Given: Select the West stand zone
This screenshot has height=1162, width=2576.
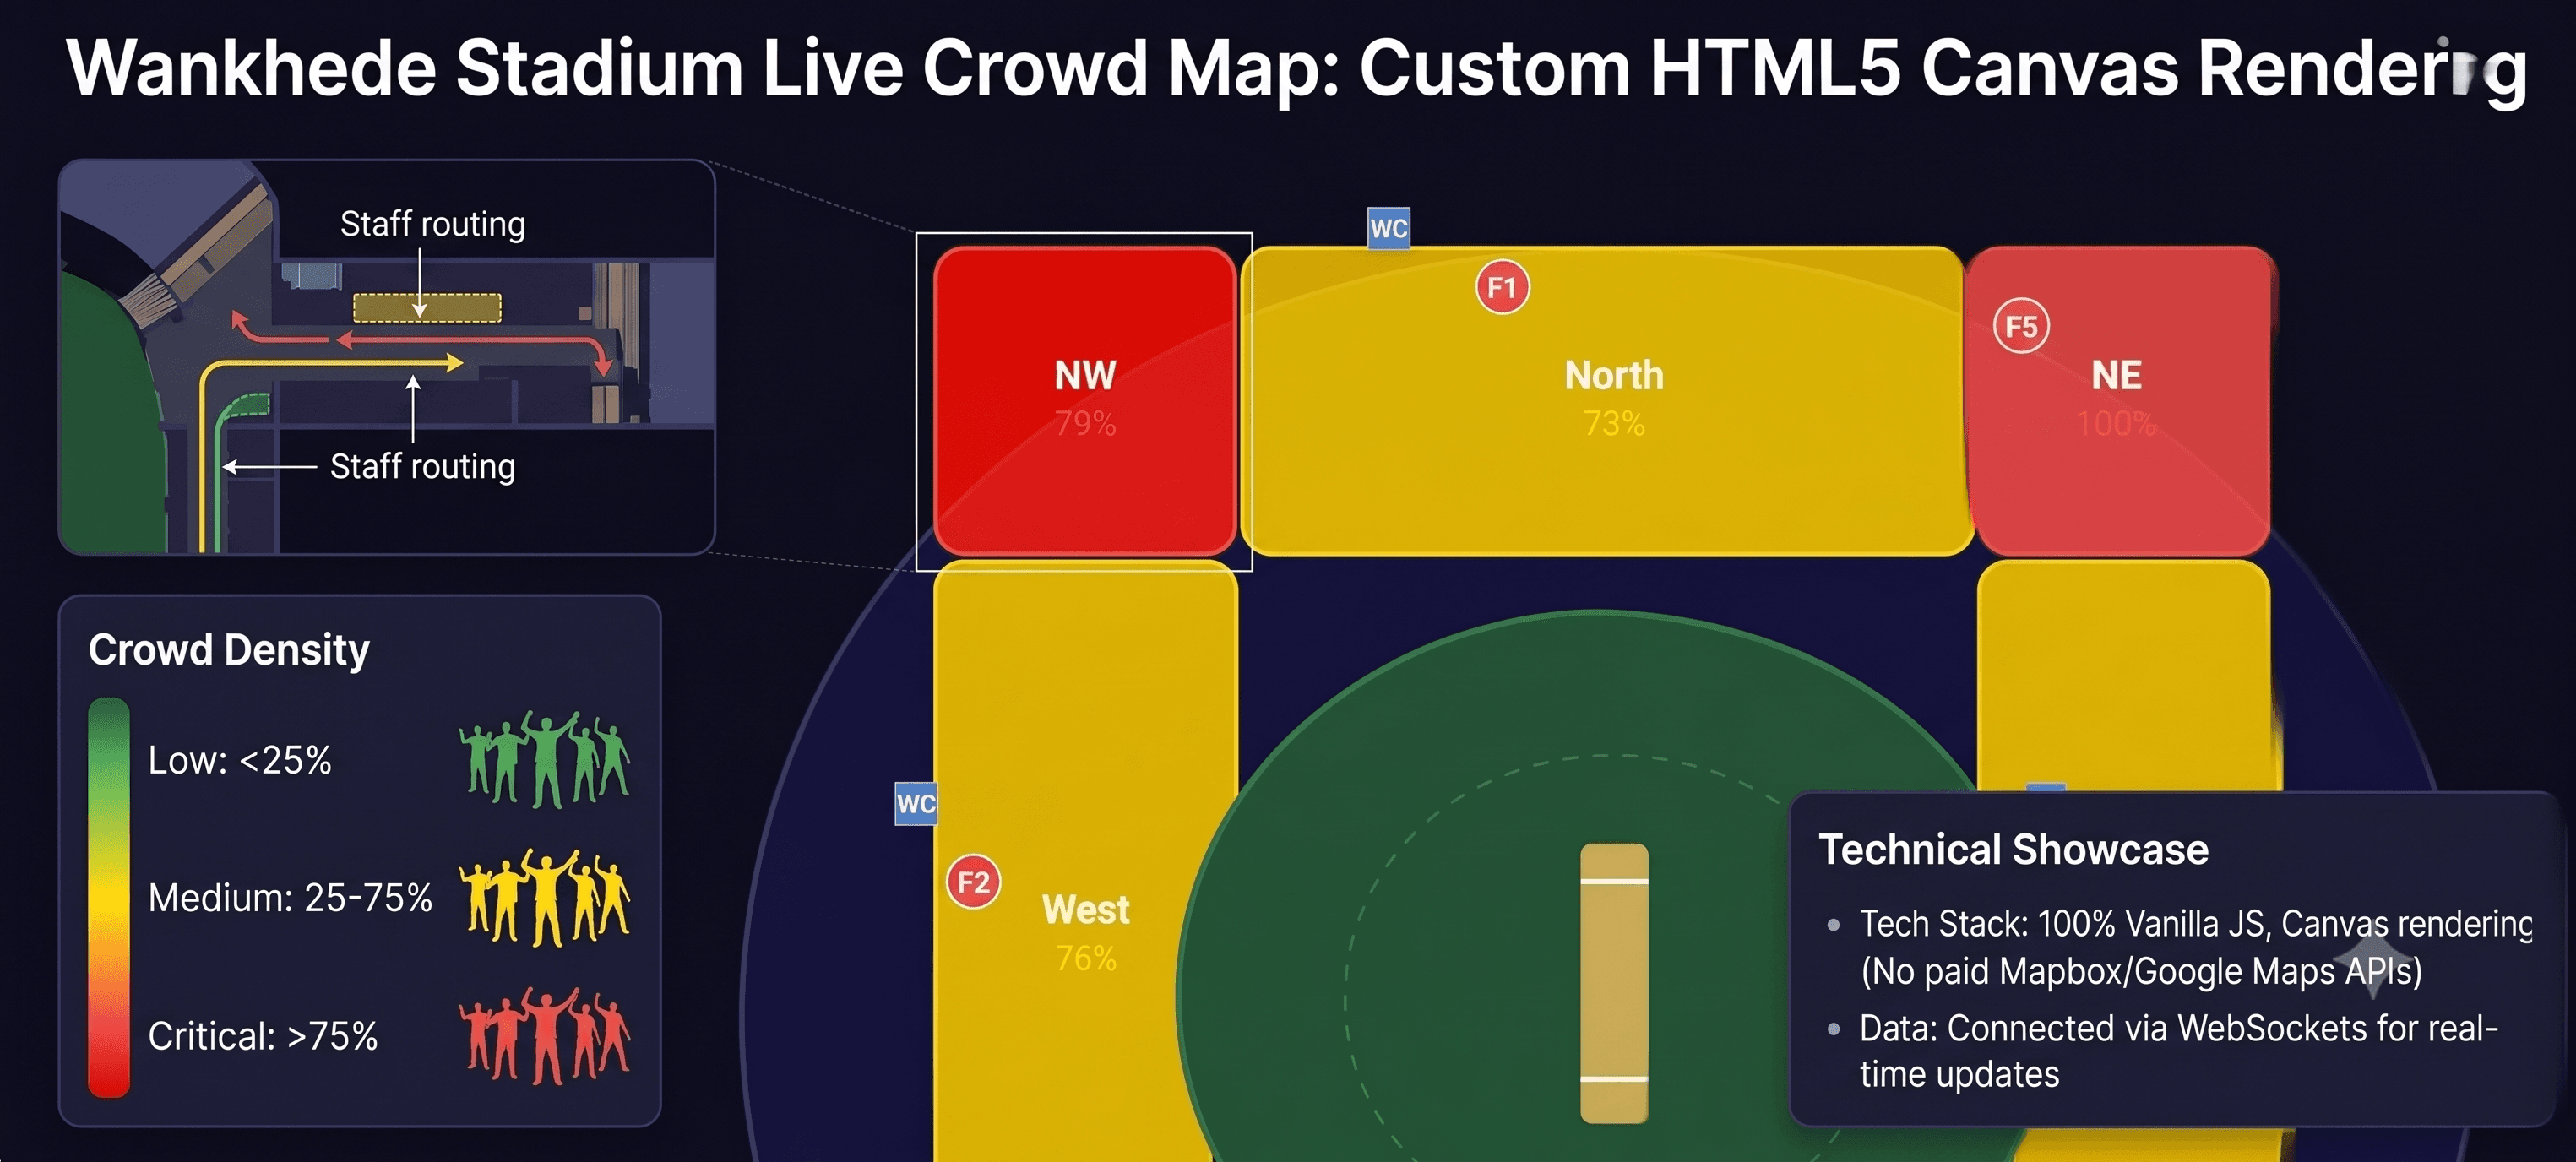Looking at the screenshot, I should click(x=1085, y=860).
